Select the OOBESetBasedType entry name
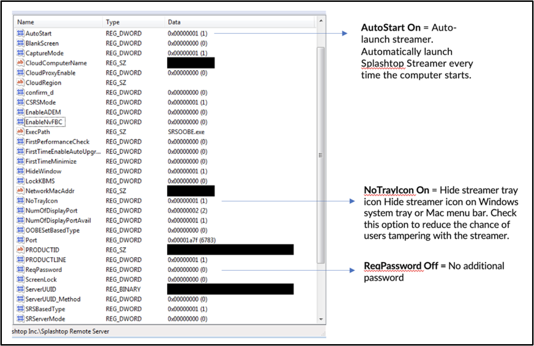This screenshot has width=534, height=346. click(52, 231)
